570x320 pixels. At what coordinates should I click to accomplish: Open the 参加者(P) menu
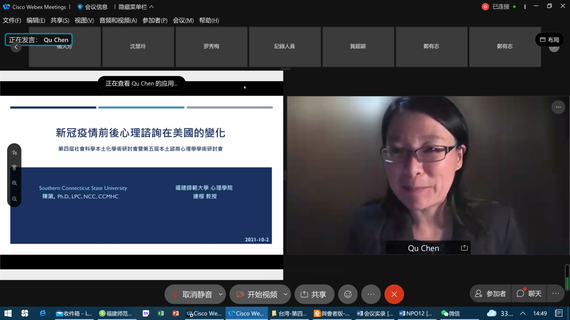(x=155, y=20)
